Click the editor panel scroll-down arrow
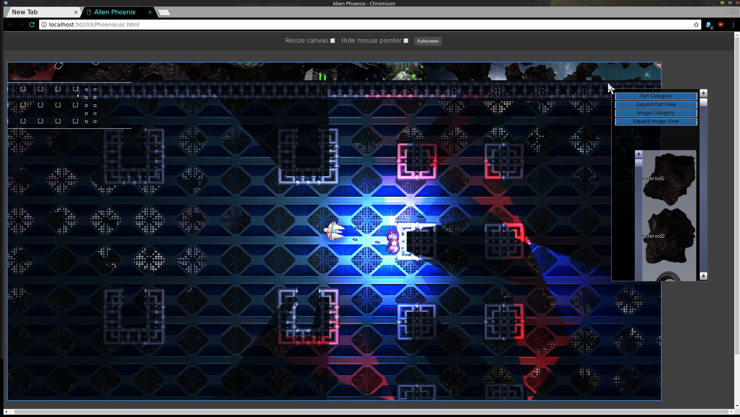Viewport: 740px width, 417px height. pos(703,276)
